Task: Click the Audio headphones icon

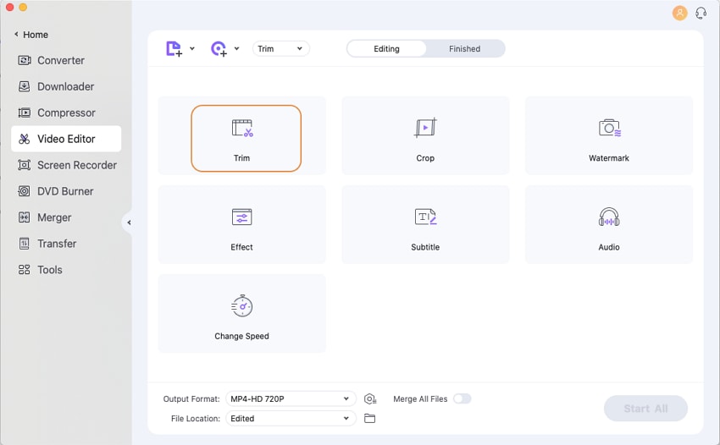Action: point(609,217)
